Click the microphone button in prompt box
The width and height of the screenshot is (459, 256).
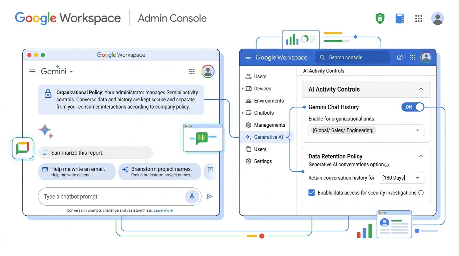click(192, 196)
